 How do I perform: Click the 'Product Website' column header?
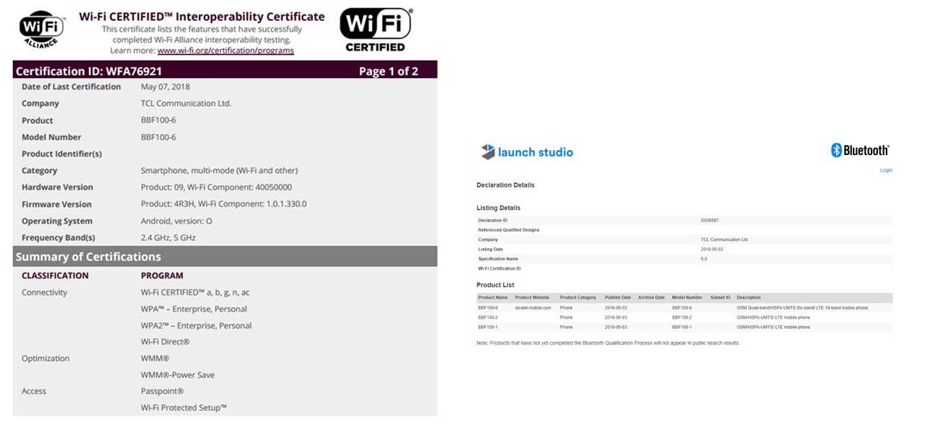click(532, 297)
